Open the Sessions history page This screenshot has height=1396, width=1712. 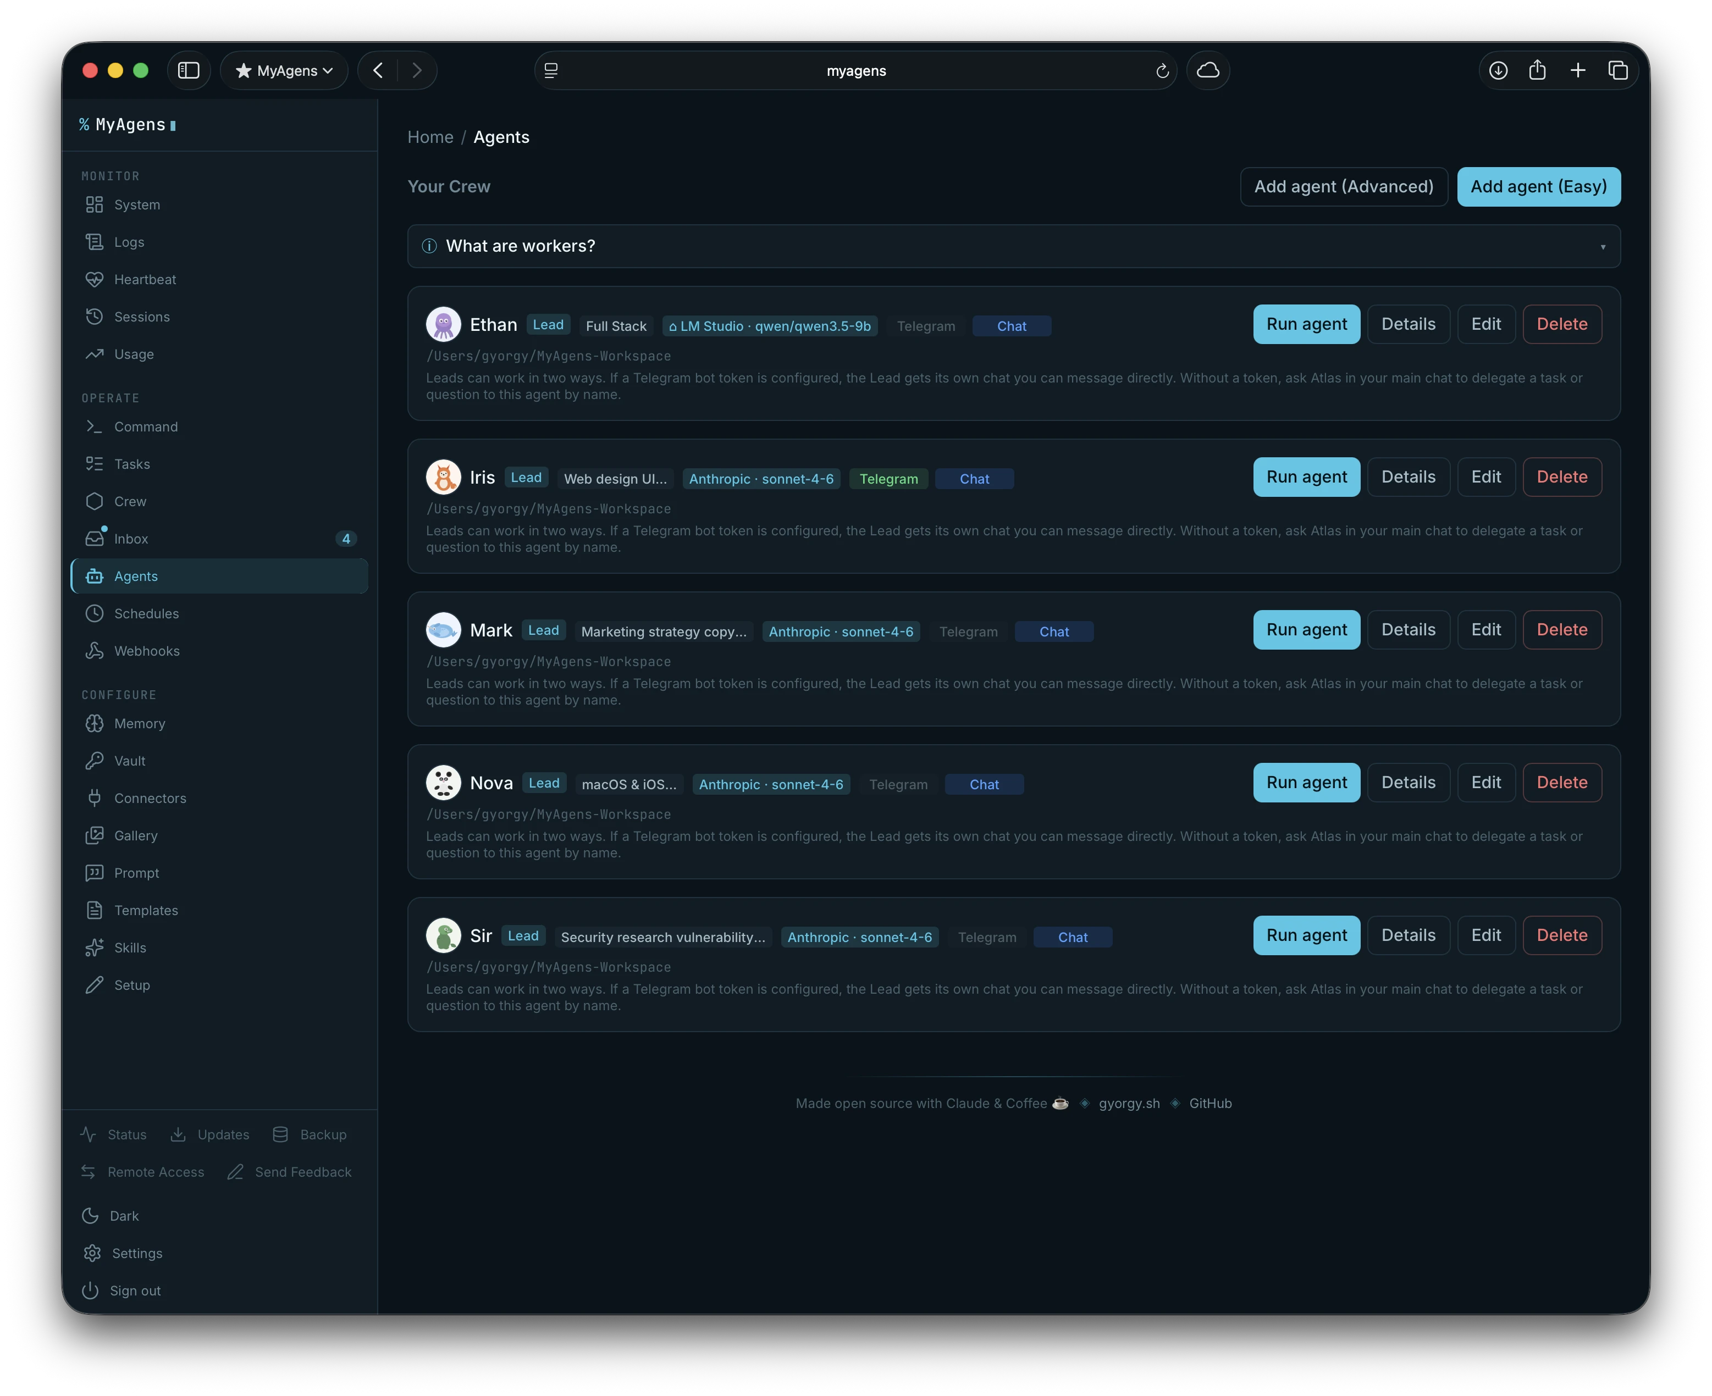(219, 317)
